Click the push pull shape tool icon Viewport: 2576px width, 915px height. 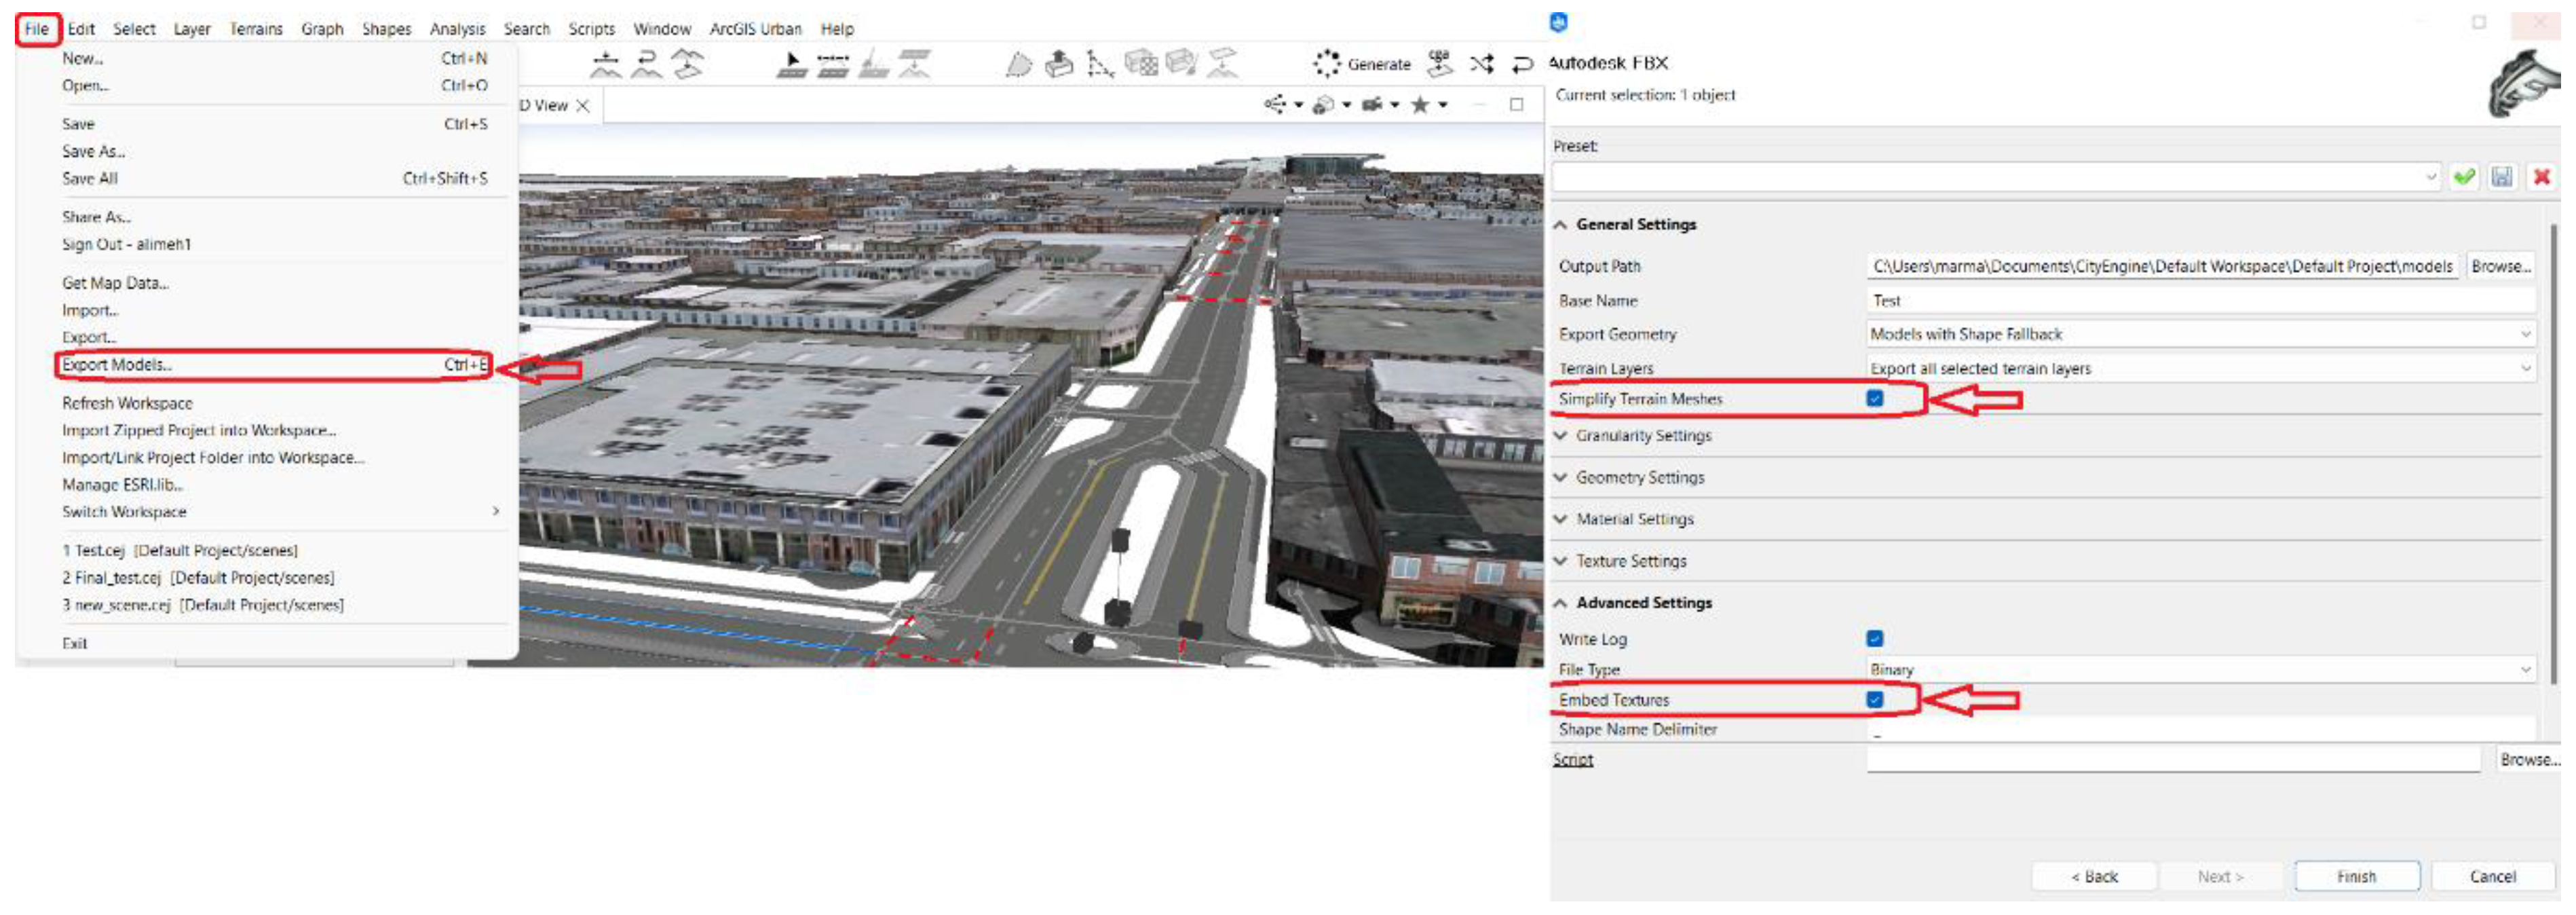(x=1058, y=64)
